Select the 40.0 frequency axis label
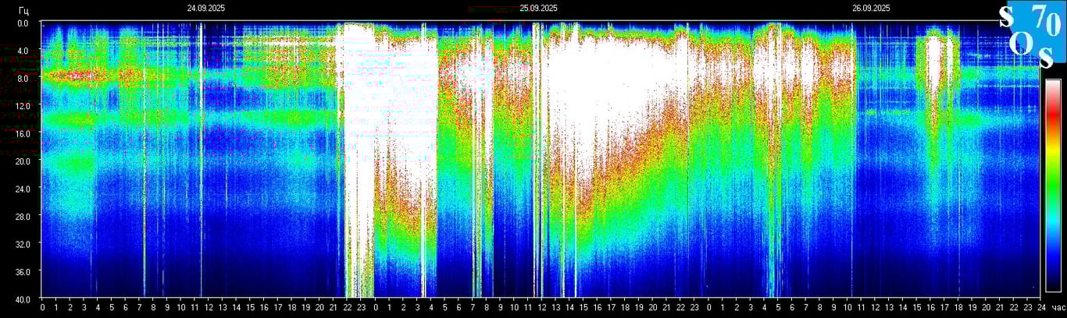The image size is (1067, 318). click(x=23, y=299)
